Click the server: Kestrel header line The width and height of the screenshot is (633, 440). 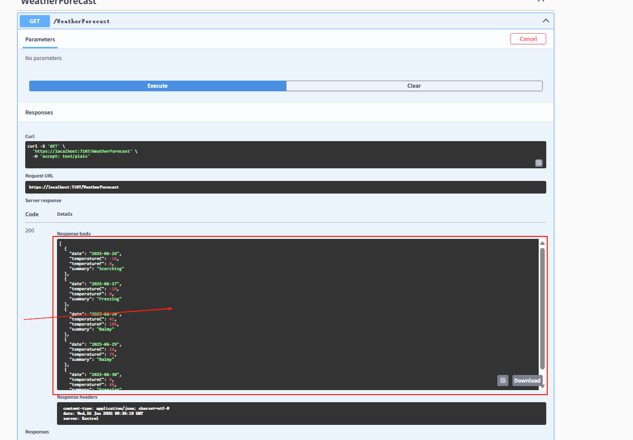tap(81, 418)
